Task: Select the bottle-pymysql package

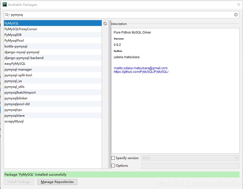Action: click(16, 46)
